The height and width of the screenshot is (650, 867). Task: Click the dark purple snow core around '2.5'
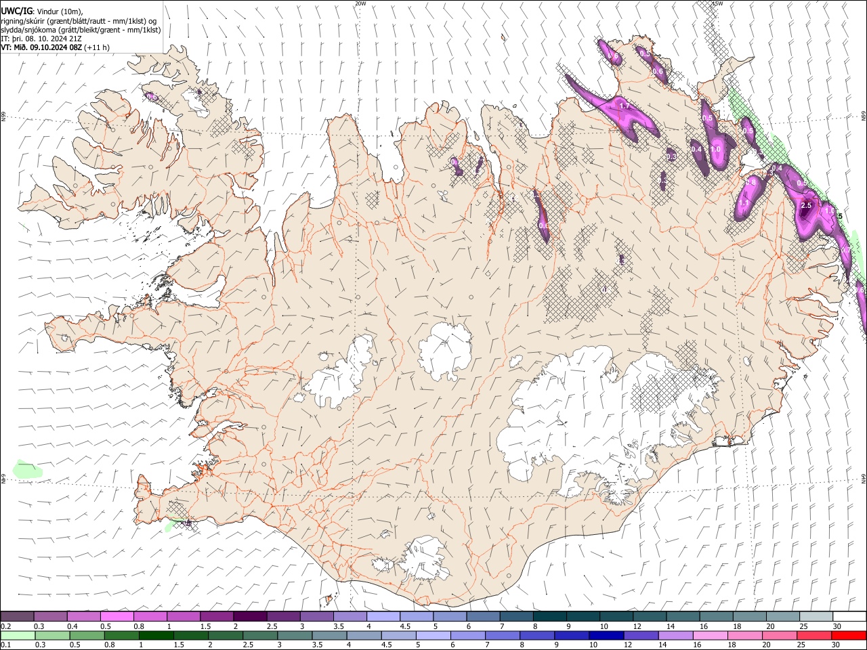tap(806, 210)
